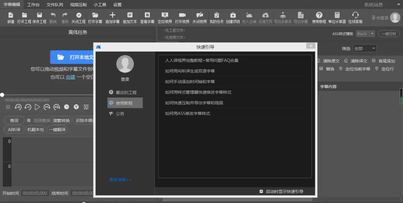Switch to the 小工具 menu tab
The image size is (403, 203).
click(x=100, y=5)
